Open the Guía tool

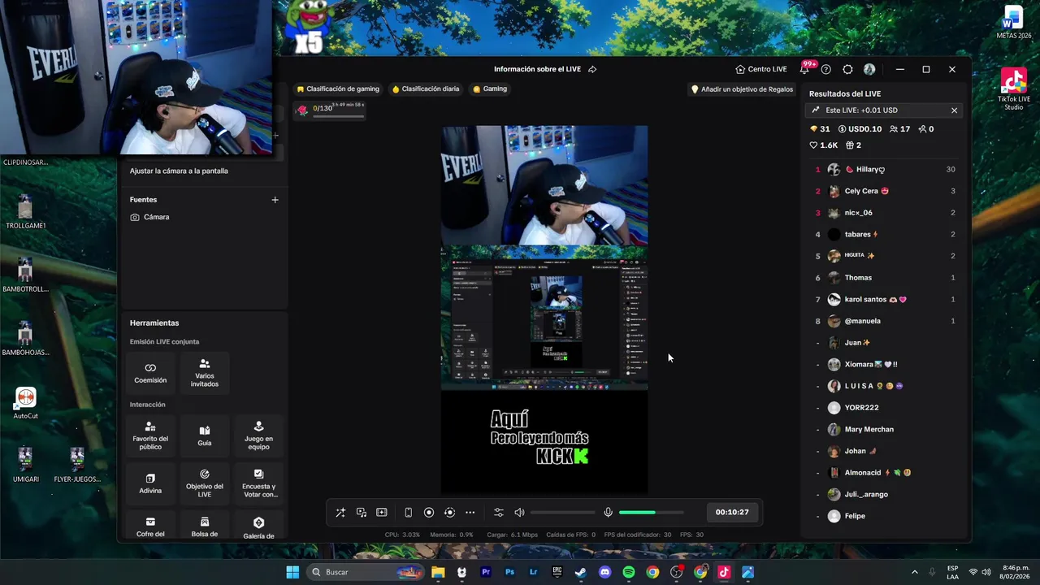tap(205, 435)
